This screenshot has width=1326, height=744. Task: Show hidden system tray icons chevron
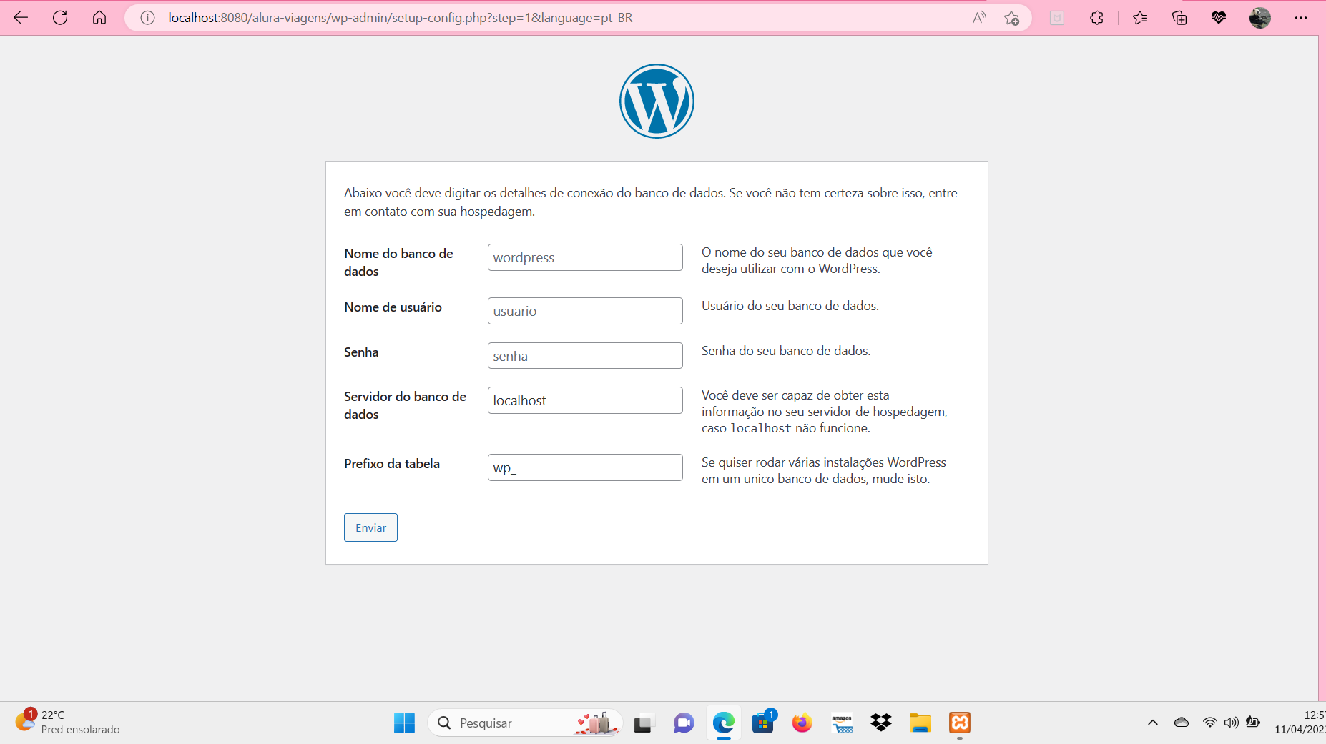pos(1153,723)
